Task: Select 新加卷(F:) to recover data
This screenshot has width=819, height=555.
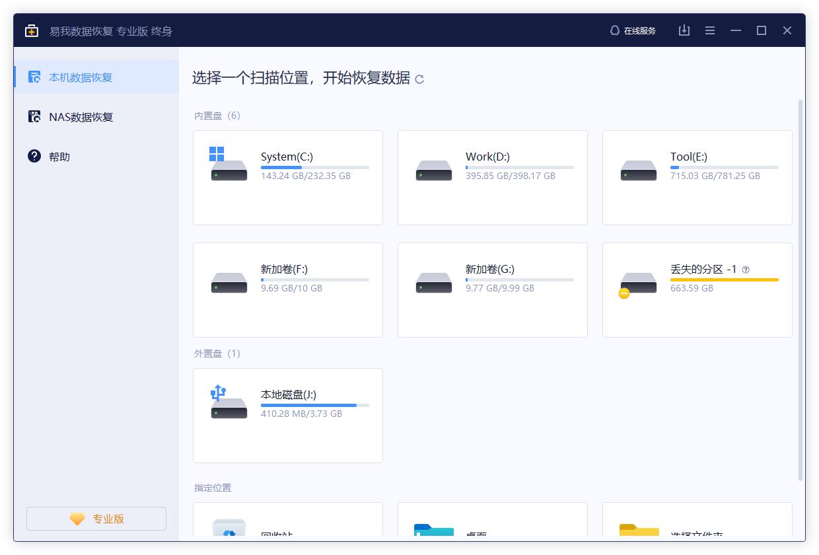Action: pos(287,289)
